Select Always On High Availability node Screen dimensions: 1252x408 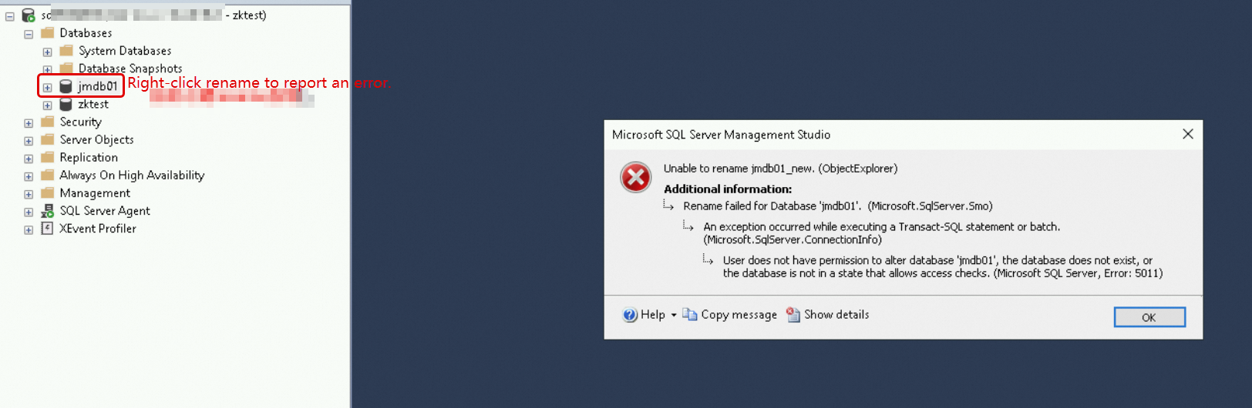pyautogui.click(x=132, y=176)
